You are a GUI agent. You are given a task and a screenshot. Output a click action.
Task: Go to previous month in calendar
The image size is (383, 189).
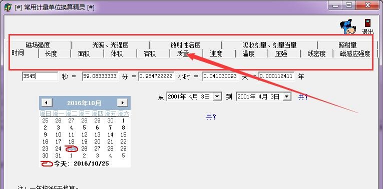click(x=47, y=102)
